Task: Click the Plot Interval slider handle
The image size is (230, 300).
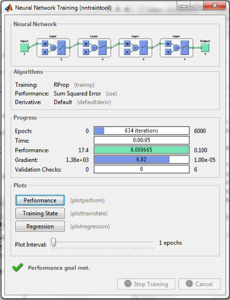Action: point(53,242)
